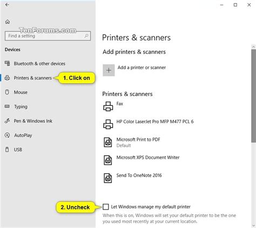Open the Mouse settings page
Screen dimensions: 256x228
click(x=21, y=92)
